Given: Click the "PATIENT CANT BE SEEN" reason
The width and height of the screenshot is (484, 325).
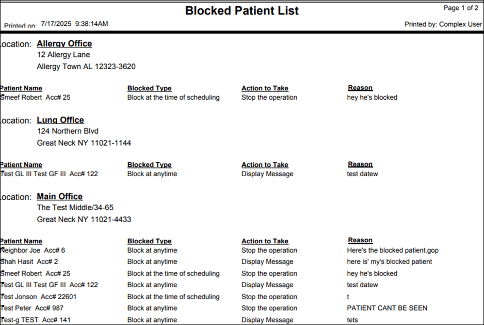Looking at the screenshot, I should [387, 308].
